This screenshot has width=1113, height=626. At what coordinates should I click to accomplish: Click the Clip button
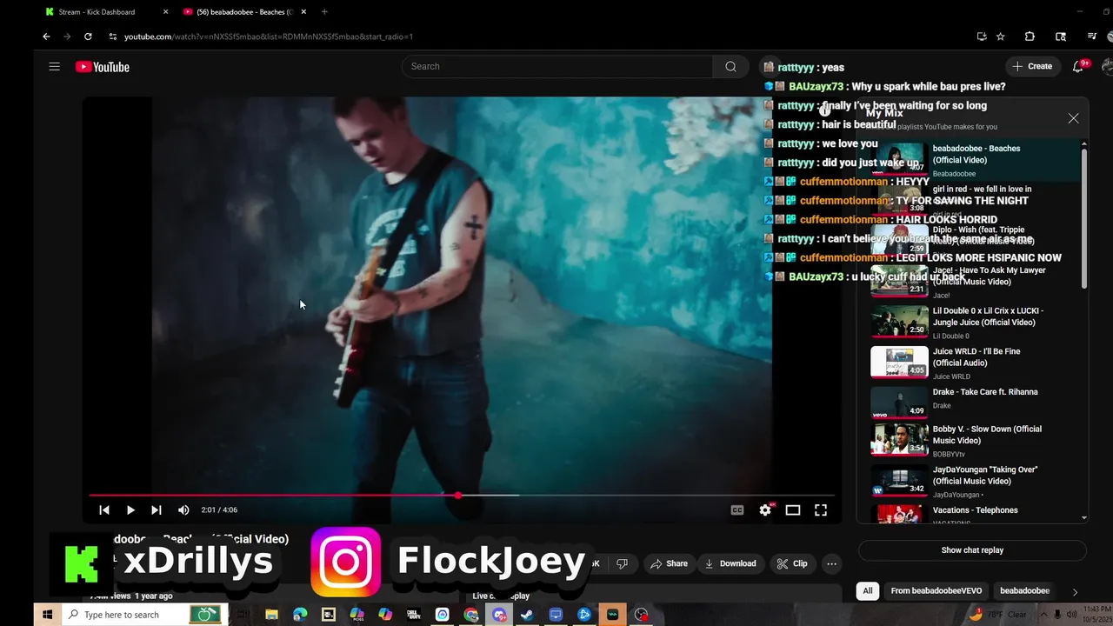tap(792, 563)
